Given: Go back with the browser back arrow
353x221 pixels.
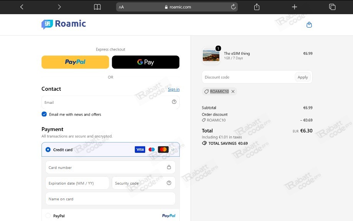Looking at the screenshot, I should tap(22, 7).
